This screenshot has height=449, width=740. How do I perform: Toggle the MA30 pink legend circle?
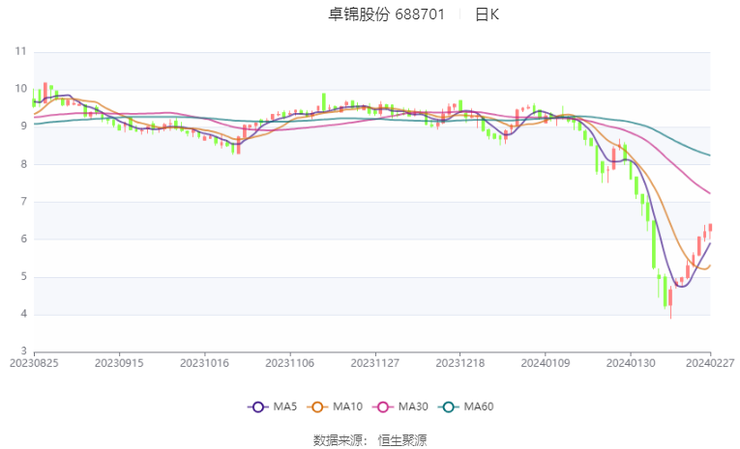point(383,407)
